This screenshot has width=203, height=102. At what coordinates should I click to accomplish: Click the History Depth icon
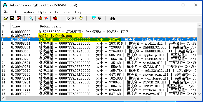pyautogui.click(x=100, y=19)
